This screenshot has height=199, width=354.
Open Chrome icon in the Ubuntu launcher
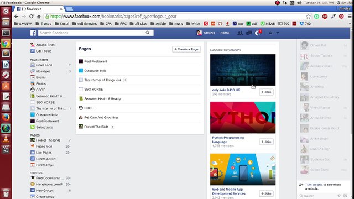pyautogui.click(x=6, y=44)
